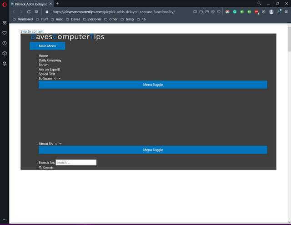Viewport: 291px width, 225px height.
Task: Click the Menu Toggle under Software
Action: point(153,85)
